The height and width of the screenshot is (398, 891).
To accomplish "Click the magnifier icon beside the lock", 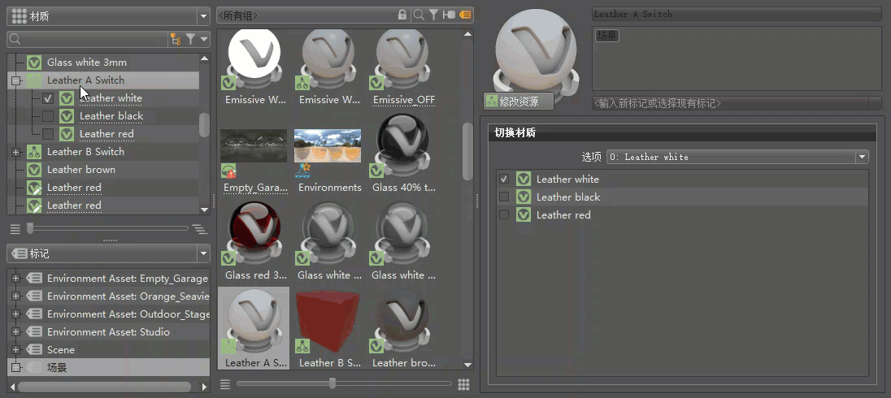I will pyautogui.click(x=419, y=15).
